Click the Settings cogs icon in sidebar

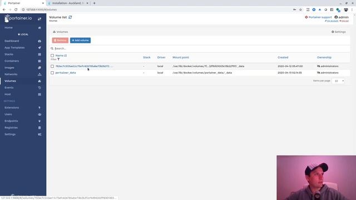pyautogui.click(x=39, y=134)
